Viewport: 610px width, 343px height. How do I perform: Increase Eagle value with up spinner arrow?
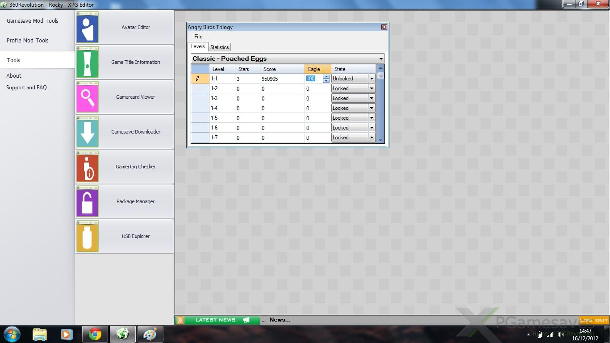coord(326,76)
